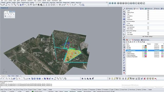The image size is (164, 92).
Task: Enable the Cen osnap checkbox
Action: tap(13, 90)
